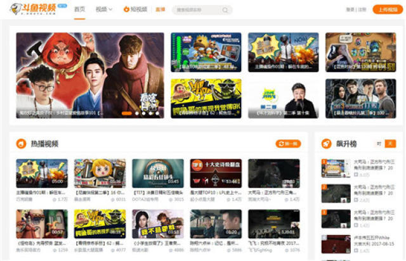Select the active orange carousel indicator
The height and width of the screenshot is (261, 406).
[x=127, y=113]
